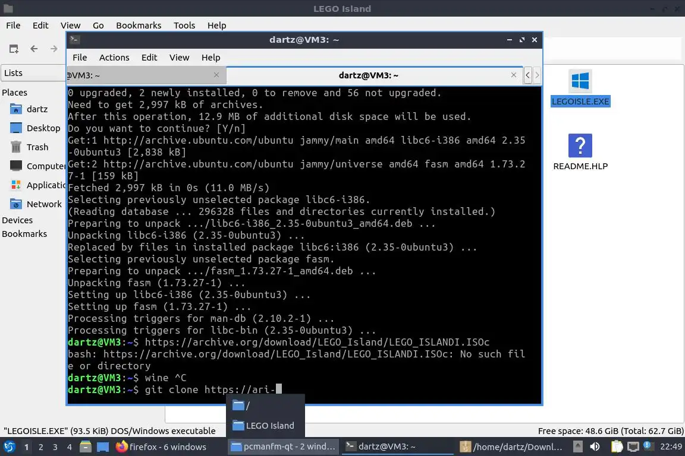Click the Free space status bar text

click(x=610, y=431)
